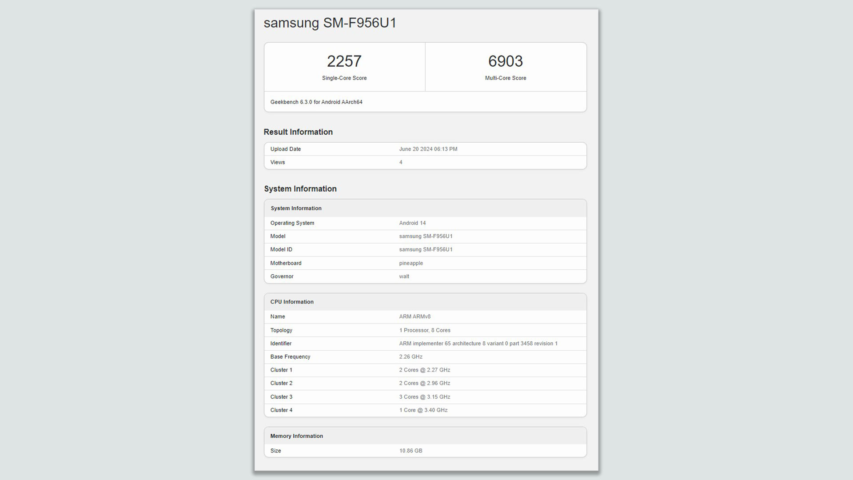The height and width of the screenshot is (480, 853).
Task: Click the memory Size label
Action: coord(275,451)
